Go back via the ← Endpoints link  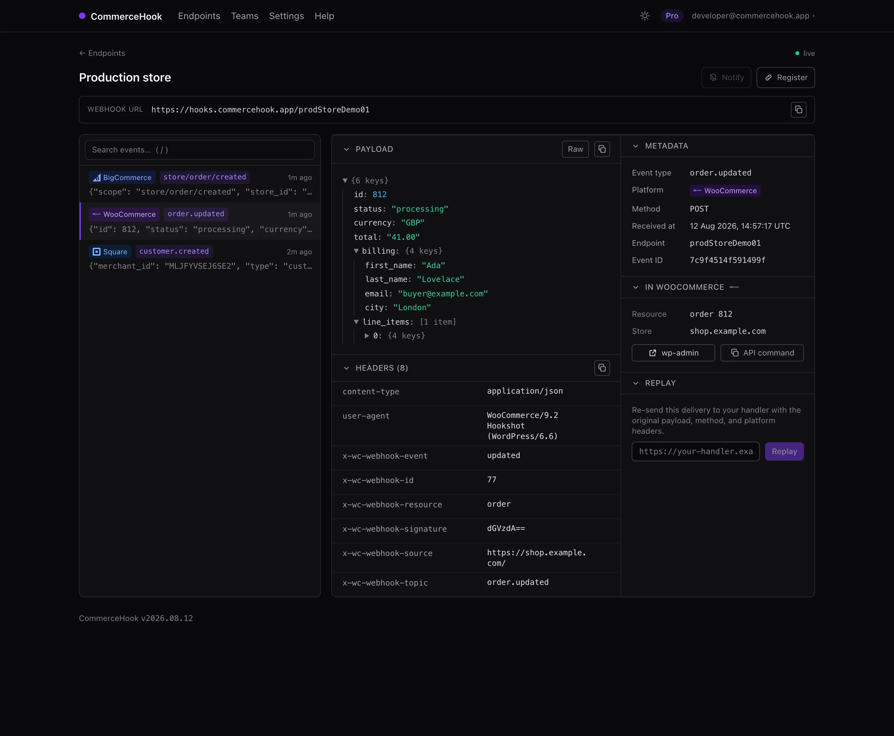coord(102,54)
